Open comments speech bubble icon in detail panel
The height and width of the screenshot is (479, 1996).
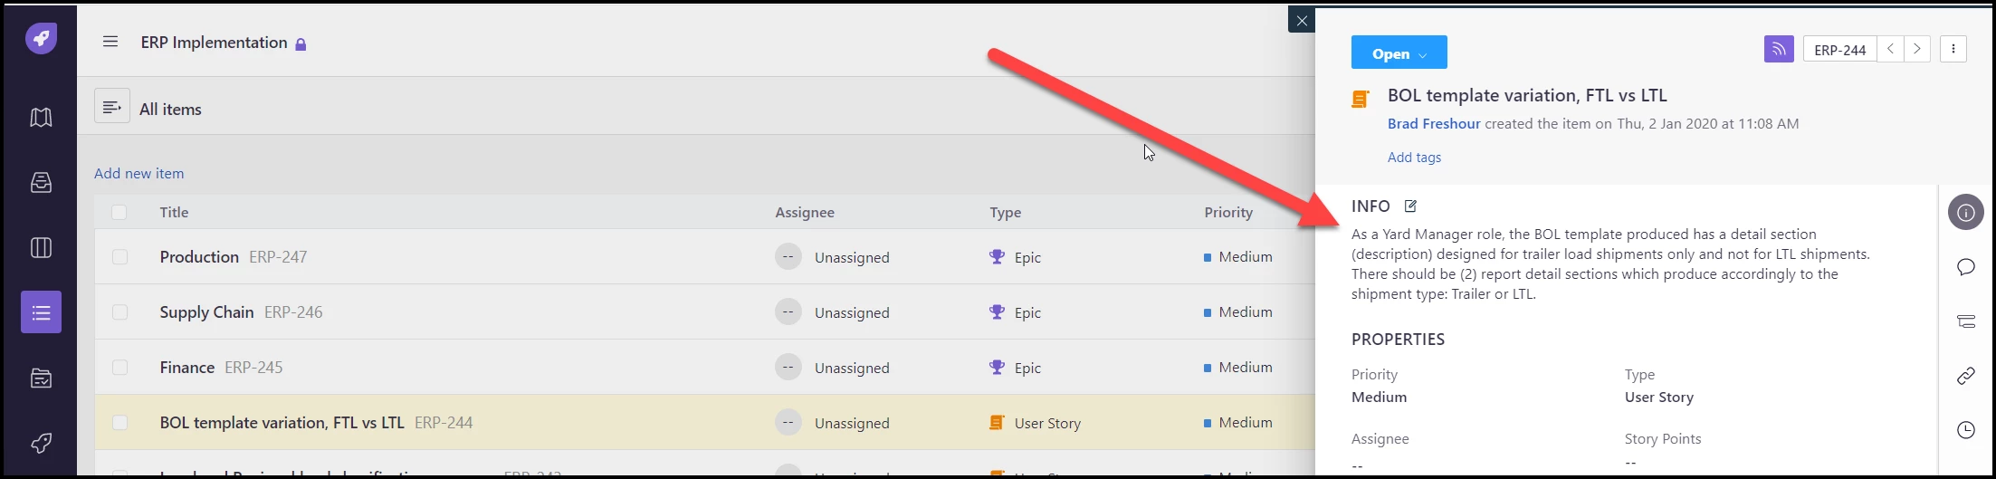pyautogui.click(x=1965, y=267)
